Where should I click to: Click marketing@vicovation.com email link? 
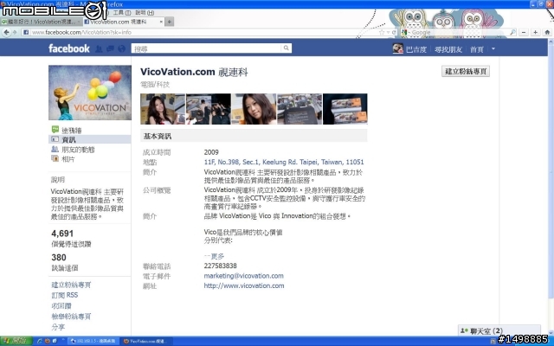click(x=243, y=276)
